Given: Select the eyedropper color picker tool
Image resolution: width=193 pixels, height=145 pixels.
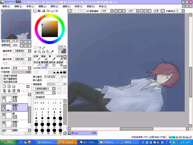Looking at the screenshot, I should (x=52, y=52).
